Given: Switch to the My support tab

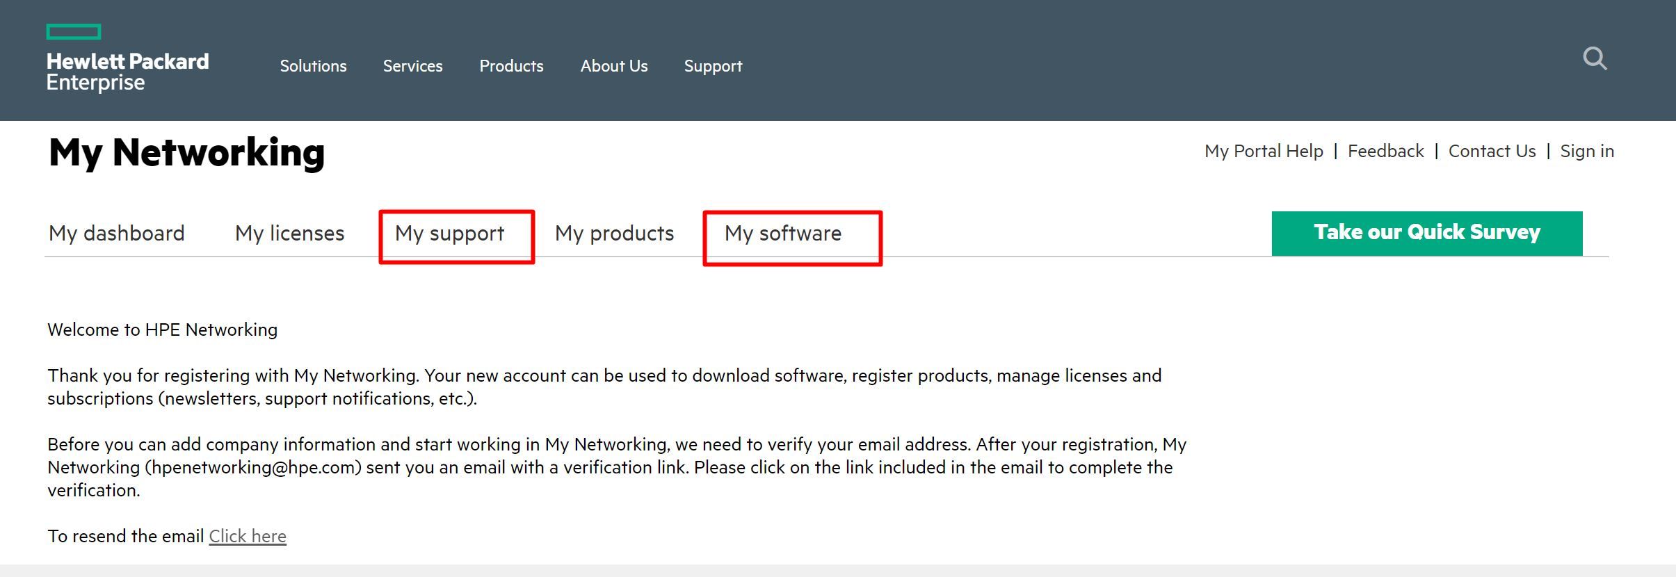Looking at the screenshot, I should pyautogui.click(x=450, y=234).
